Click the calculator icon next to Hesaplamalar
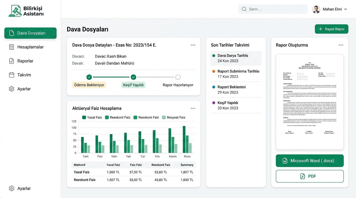 coord(11,47)
